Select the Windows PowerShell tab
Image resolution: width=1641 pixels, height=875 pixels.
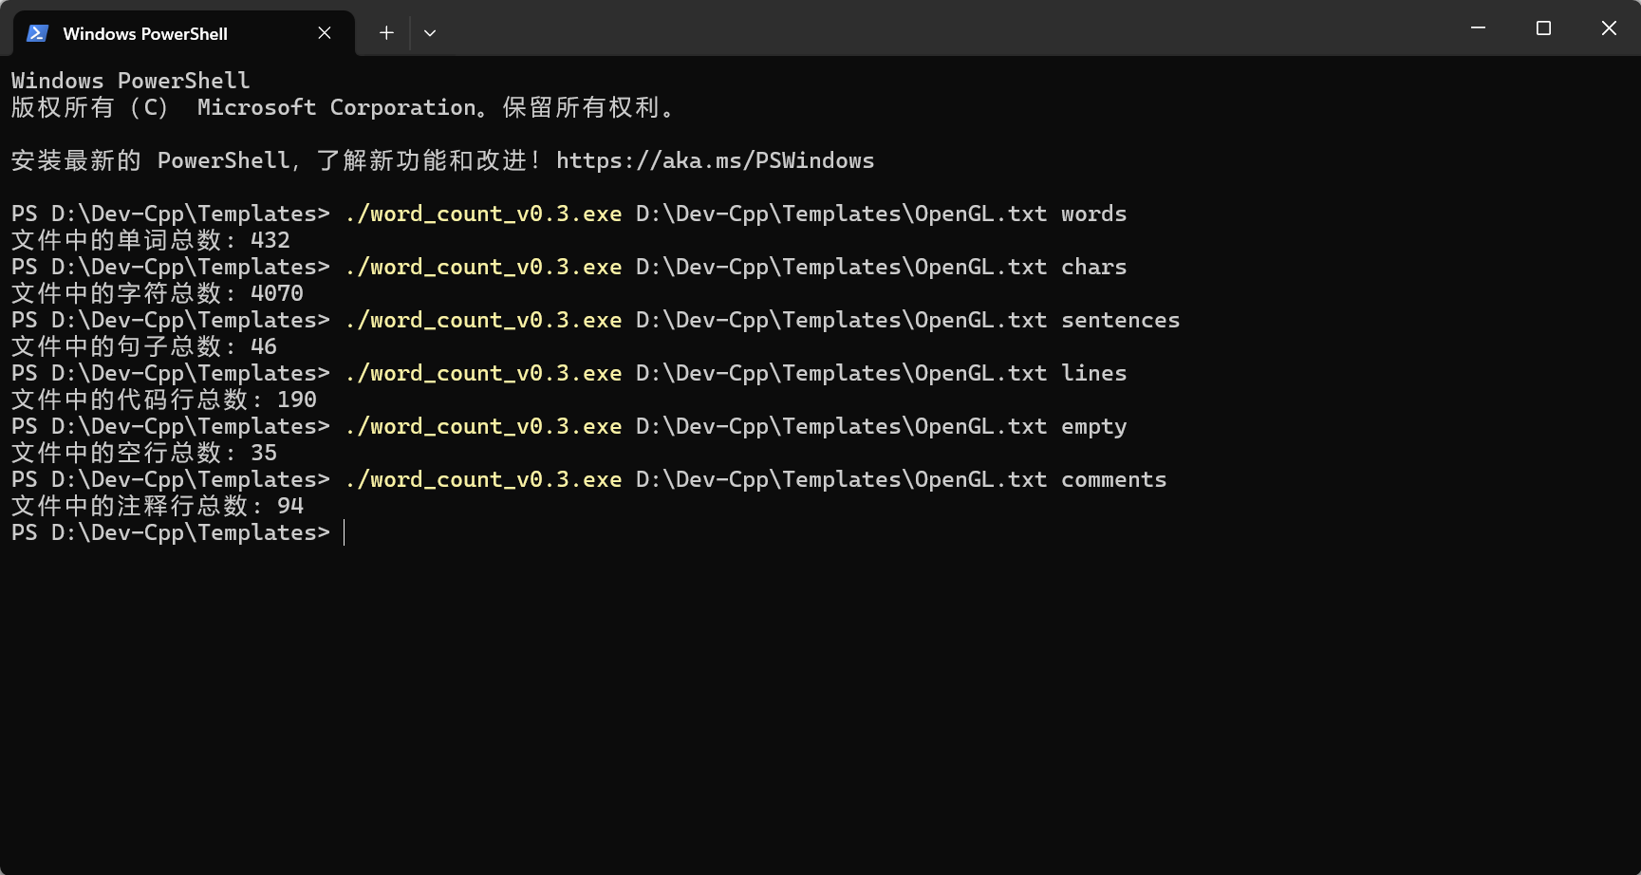click(145, 33)
